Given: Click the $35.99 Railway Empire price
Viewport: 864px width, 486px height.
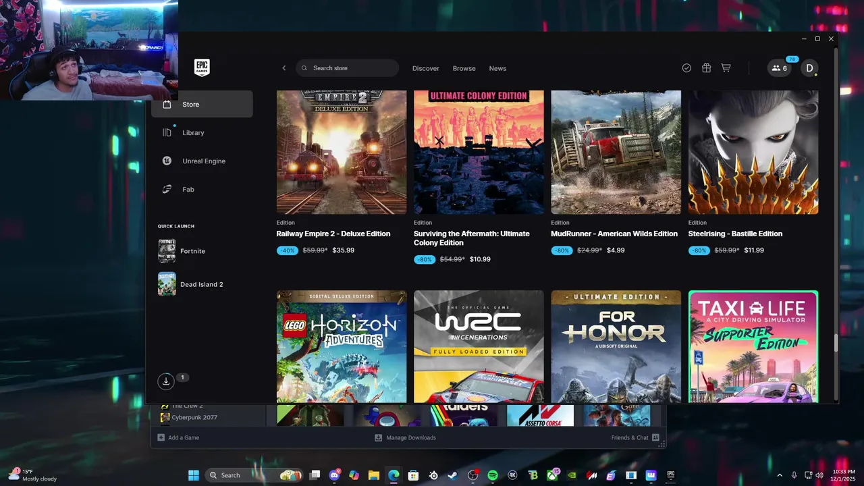Looking at the screenshot, I should (x=344, y=250).
